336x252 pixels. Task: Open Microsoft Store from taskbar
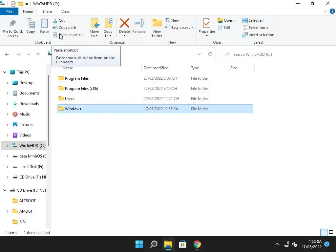click(x=182, y=244)
